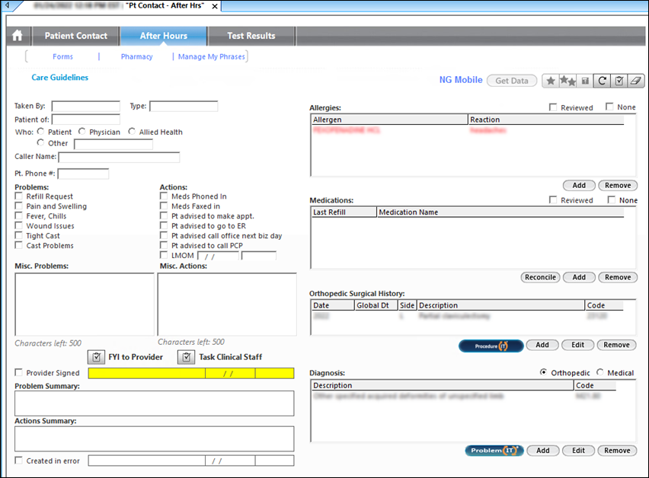Select the Patient radio button
The image size is (649, 478).
click(x=40, y=132)
